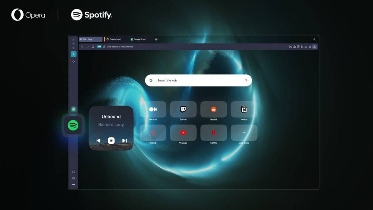The image size is (373, 210).
Task: Switch to the Google Sheet tab
Action: tap(140, 40)
